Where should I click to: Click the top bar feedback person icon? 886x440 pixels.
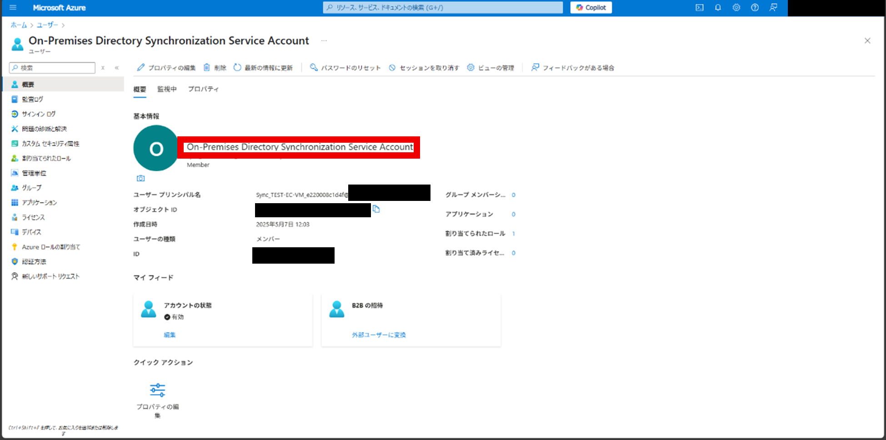[773, 7]
